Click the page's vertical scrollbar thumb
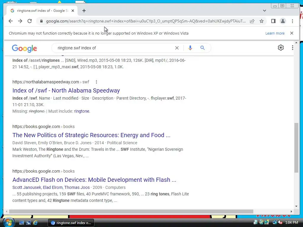303x227 pixels. [x=296, y=148]
